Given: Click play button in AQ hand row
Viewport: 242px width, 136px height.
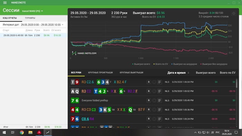Looking at the screenshot, I should point(154,91).
